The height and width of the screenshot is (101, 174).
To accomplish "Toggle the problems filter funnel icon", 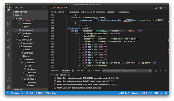I will (x=150, y=71).
